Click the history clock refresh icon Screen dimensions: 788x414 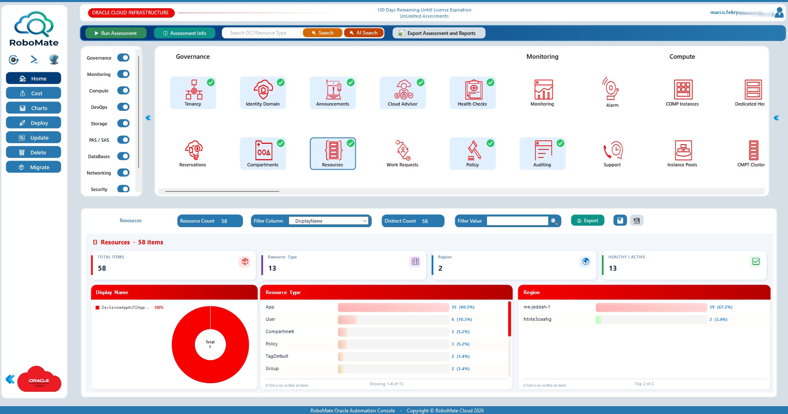click(14, 60)
